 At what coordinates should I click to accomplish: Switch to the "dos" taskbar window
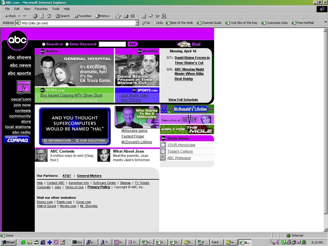click(77, 242)
